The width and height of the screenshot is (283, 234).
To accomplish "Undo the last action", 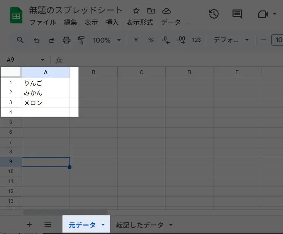I will 36,40.
